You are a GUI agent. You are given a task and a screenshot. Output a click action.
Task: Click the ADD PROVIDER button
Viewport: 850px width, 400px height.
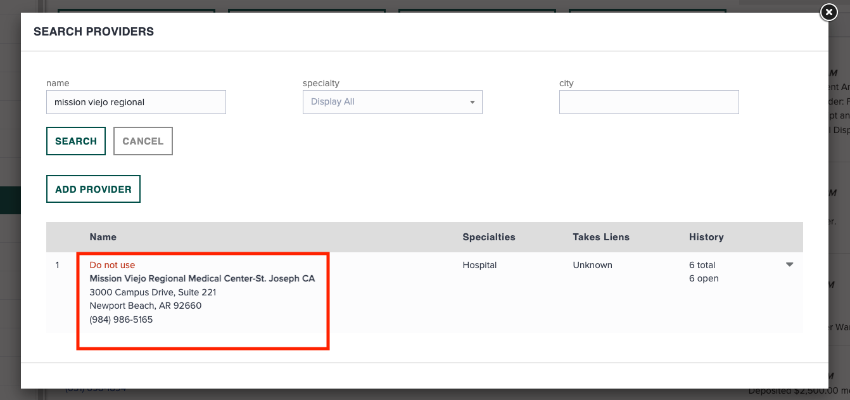point(93,189)
